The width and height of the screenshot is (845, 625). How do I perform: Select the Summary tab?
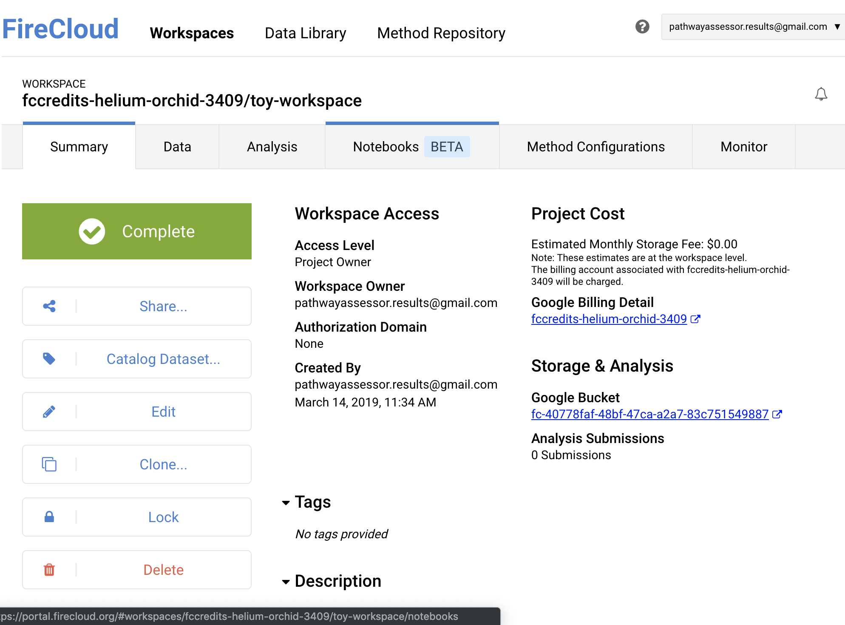click(x=79, y=147)
